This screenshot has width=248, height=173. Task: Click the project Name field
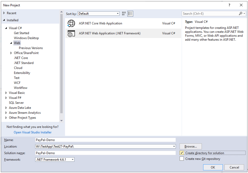pos(105,140)
